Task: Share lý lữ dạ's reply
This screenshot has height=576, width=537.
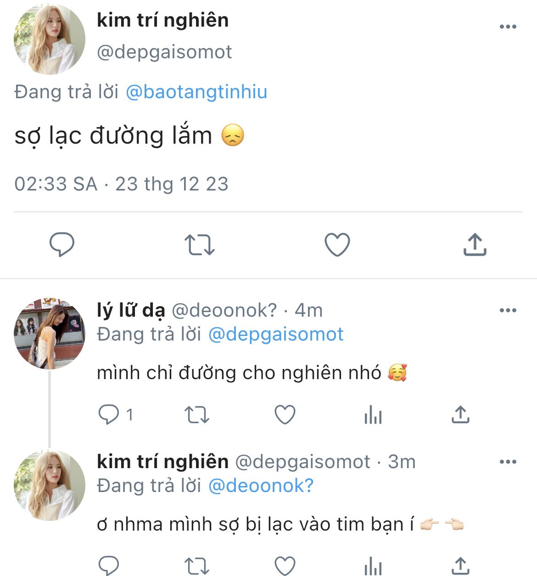Action: (460, 415)
